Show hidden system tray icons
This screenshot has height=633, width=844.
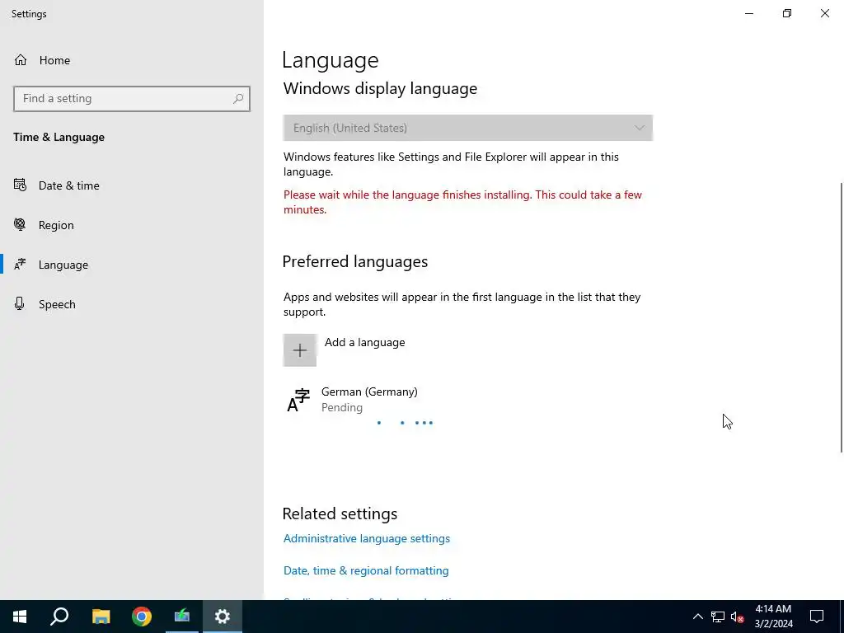click(697, 617)
